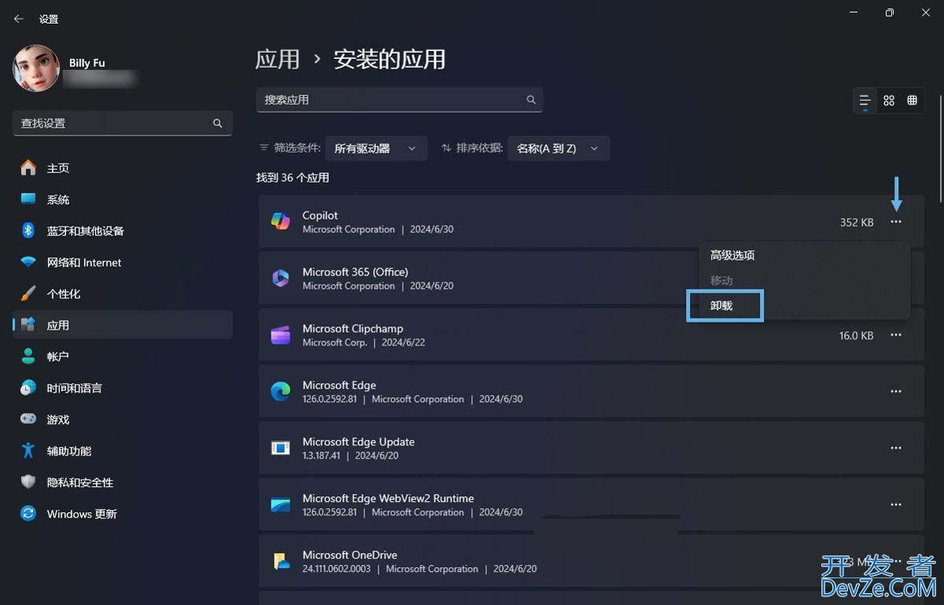Switch to list view layout
This screenshot has height=605, width=944.
pos(865,101)
